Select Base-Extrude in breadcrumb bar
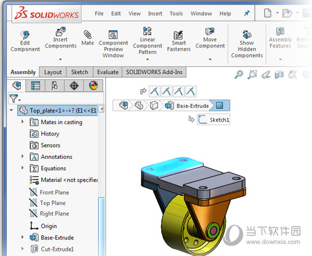 coord(187,105)
